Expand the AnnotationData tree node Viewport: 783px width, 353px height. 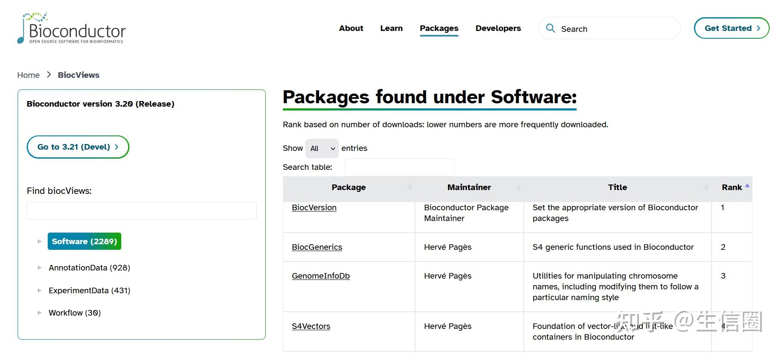40,268
